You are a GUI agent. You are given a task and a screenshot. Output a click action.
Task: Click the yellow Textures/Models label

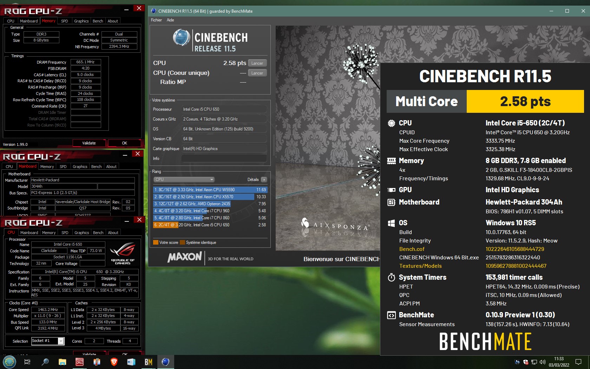coord(420,266)
